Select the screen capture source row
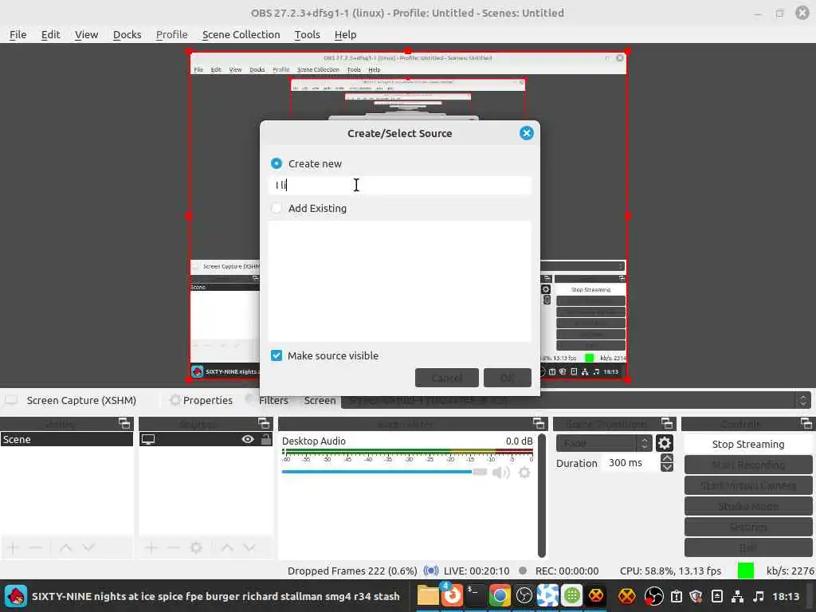816x612 pixels. (206, 439)
